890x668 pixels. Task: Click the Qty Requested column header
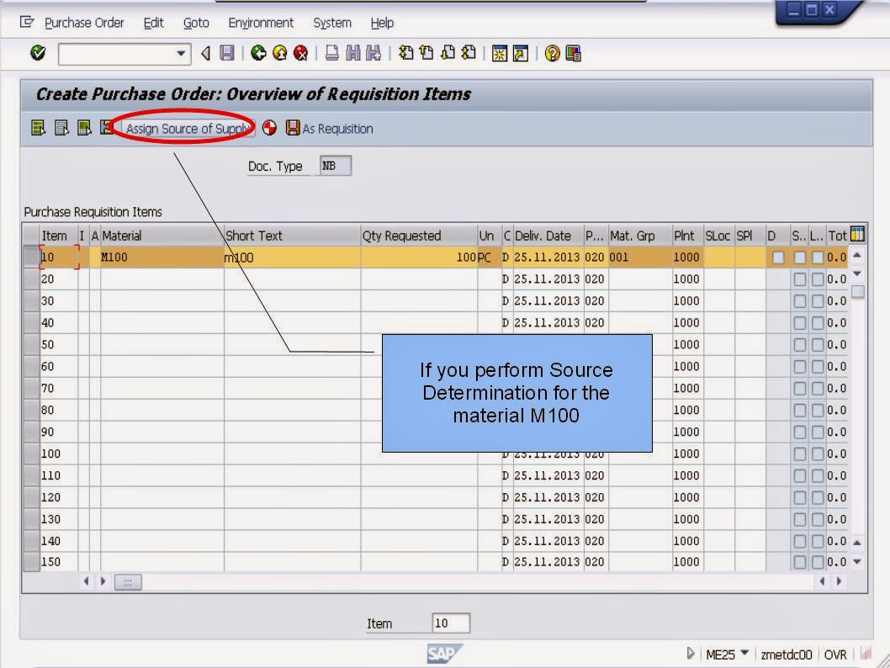(419, 236)
